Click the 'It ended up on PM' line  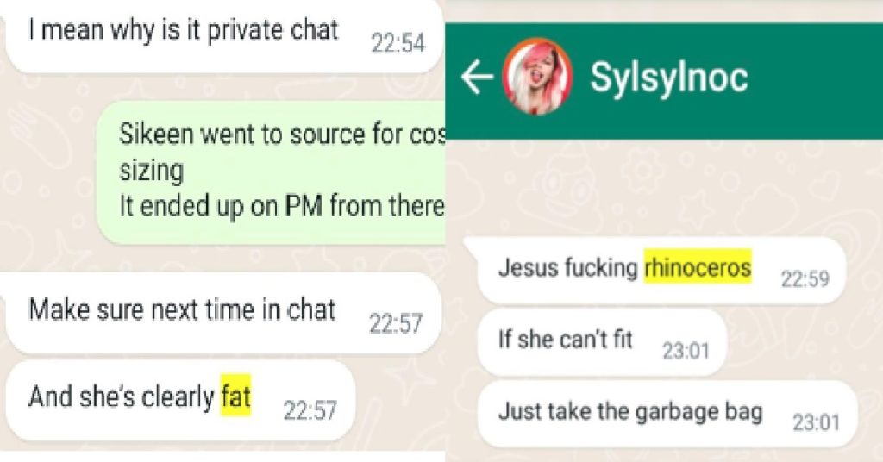pyautogui.click(x=282, y=207)
